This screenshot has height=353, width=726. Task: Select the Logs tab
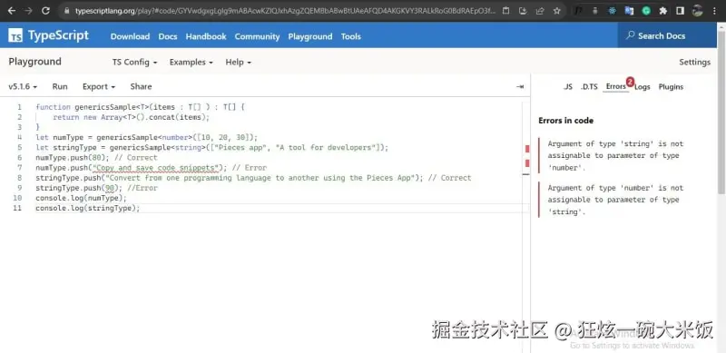tap(643, 86)
